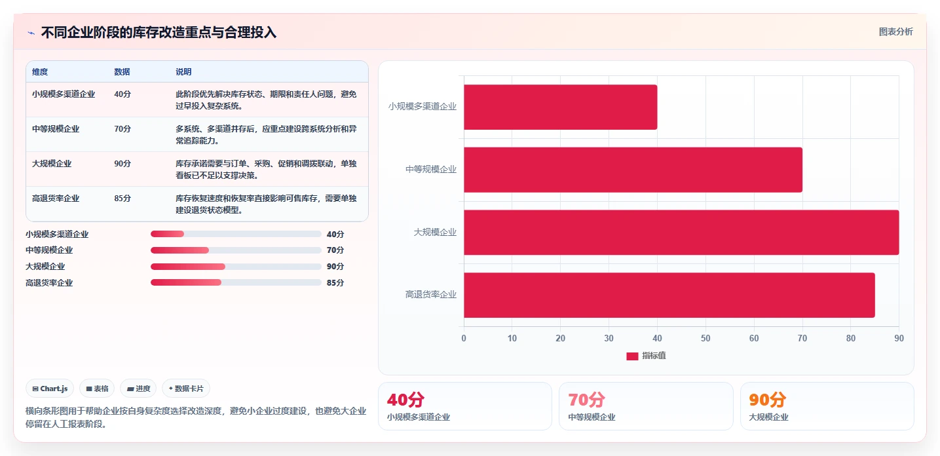Viewport: 940px width, 456px height.
Task: Click the 小规模多渠道企业 progress bar
Action: 236,234
